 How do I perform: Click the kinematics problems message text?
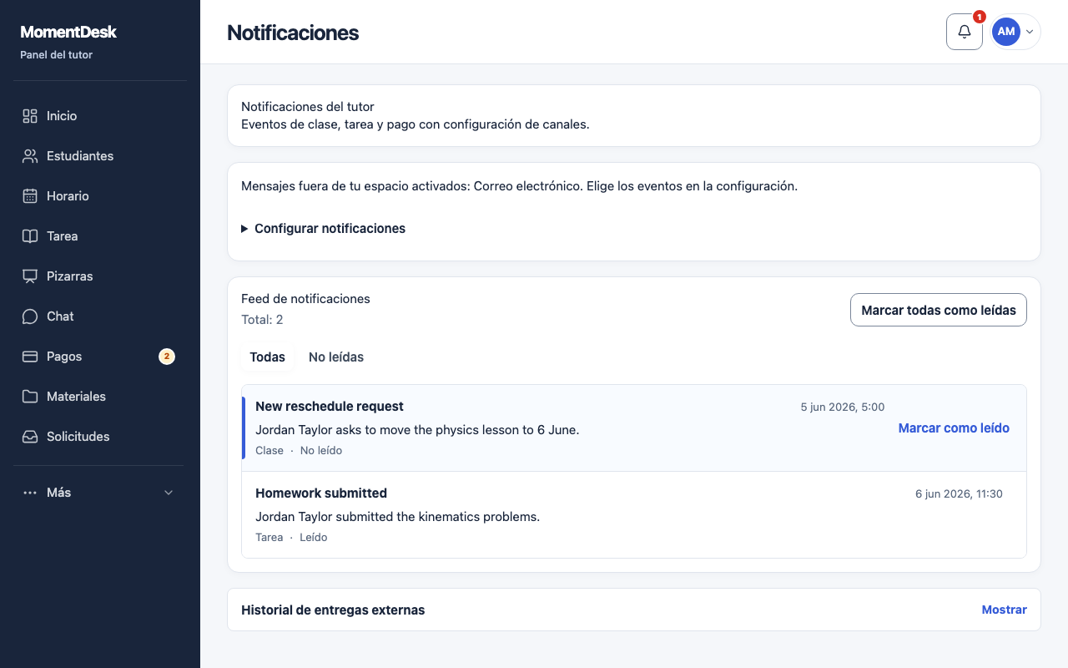pyautogui.click(x=397, y=517)
